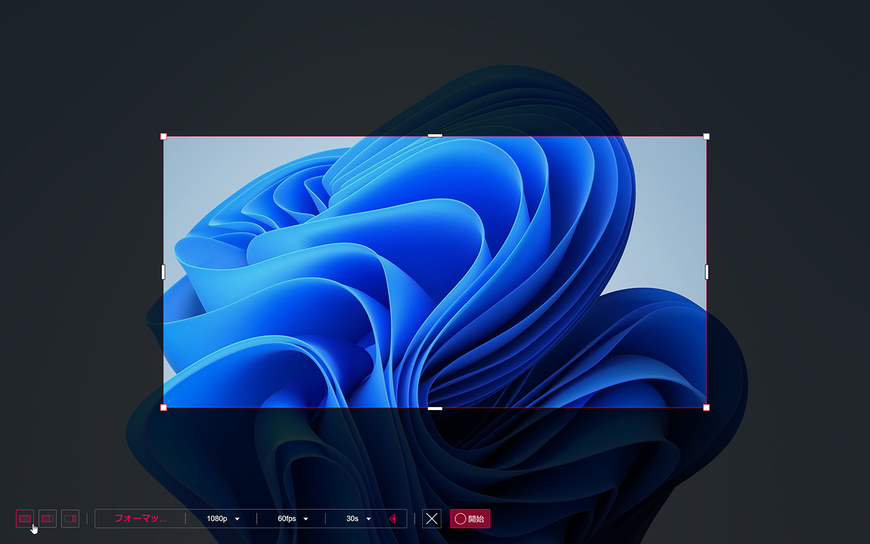This screenshot has height=544, width=870.
Task: Click the bottom-left corner handle of the selection
Action: 164,408
